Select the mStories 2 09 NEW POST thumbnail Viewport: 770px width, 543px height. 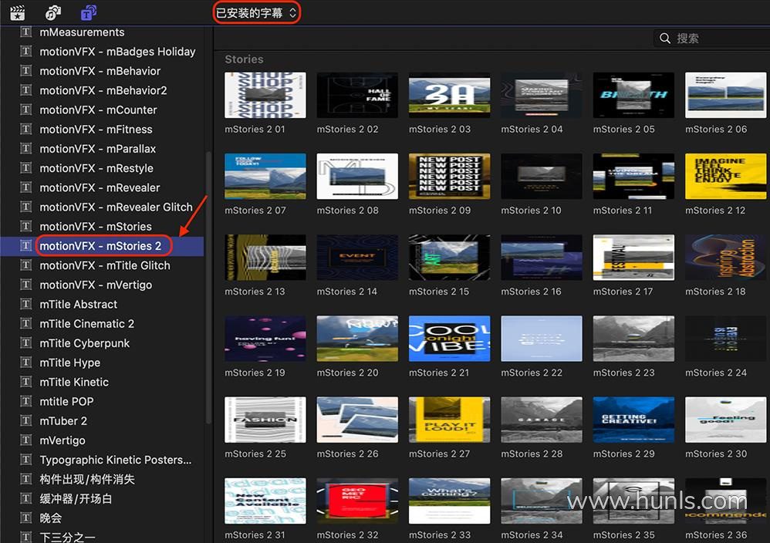[449, 177]
